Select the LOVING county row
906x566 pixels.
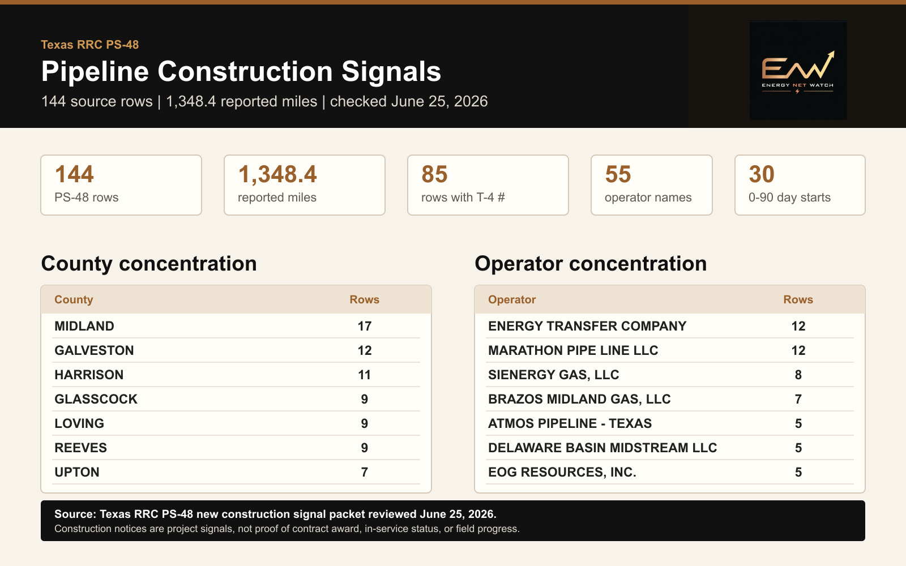pos(236,423)
